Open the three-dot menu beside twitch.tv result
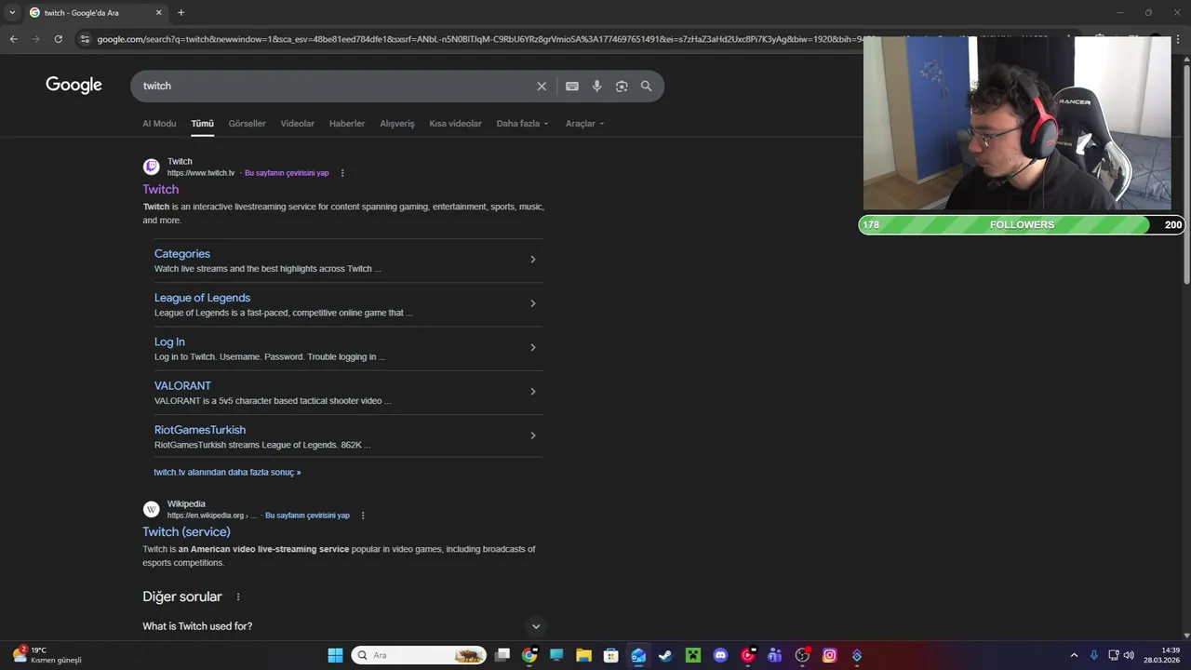This screenshot has width=1191, height=670. click(x=342, y=173)
